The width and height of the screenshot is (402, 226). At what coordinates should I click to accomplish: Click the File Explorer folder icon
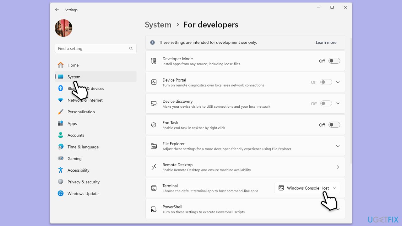point(154,146)
